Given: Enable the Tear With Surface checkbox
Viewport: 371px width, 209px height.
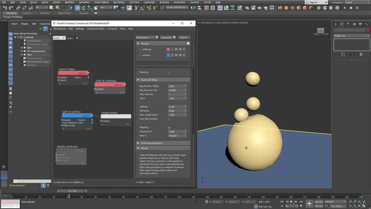Looking at the screenshot, I should pyautogui.click(x=169, y=119).
